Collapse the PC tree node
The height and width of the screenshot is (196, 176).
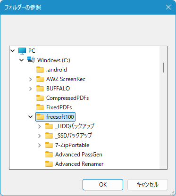(13, 51)
